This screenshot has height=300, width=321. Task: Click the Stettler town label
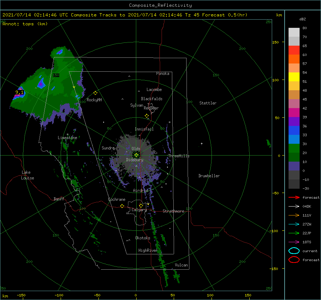point(208,103)
